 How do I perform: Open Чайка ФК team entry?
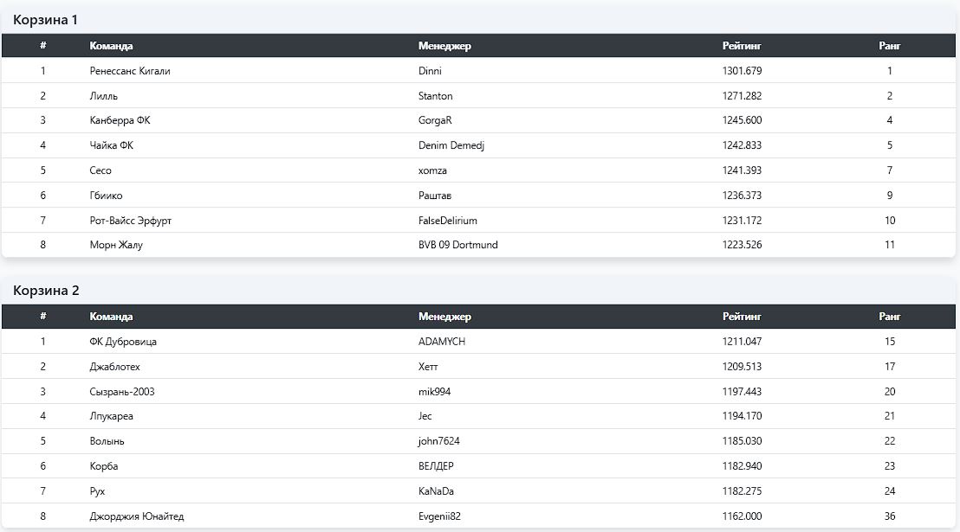(112, 145)
